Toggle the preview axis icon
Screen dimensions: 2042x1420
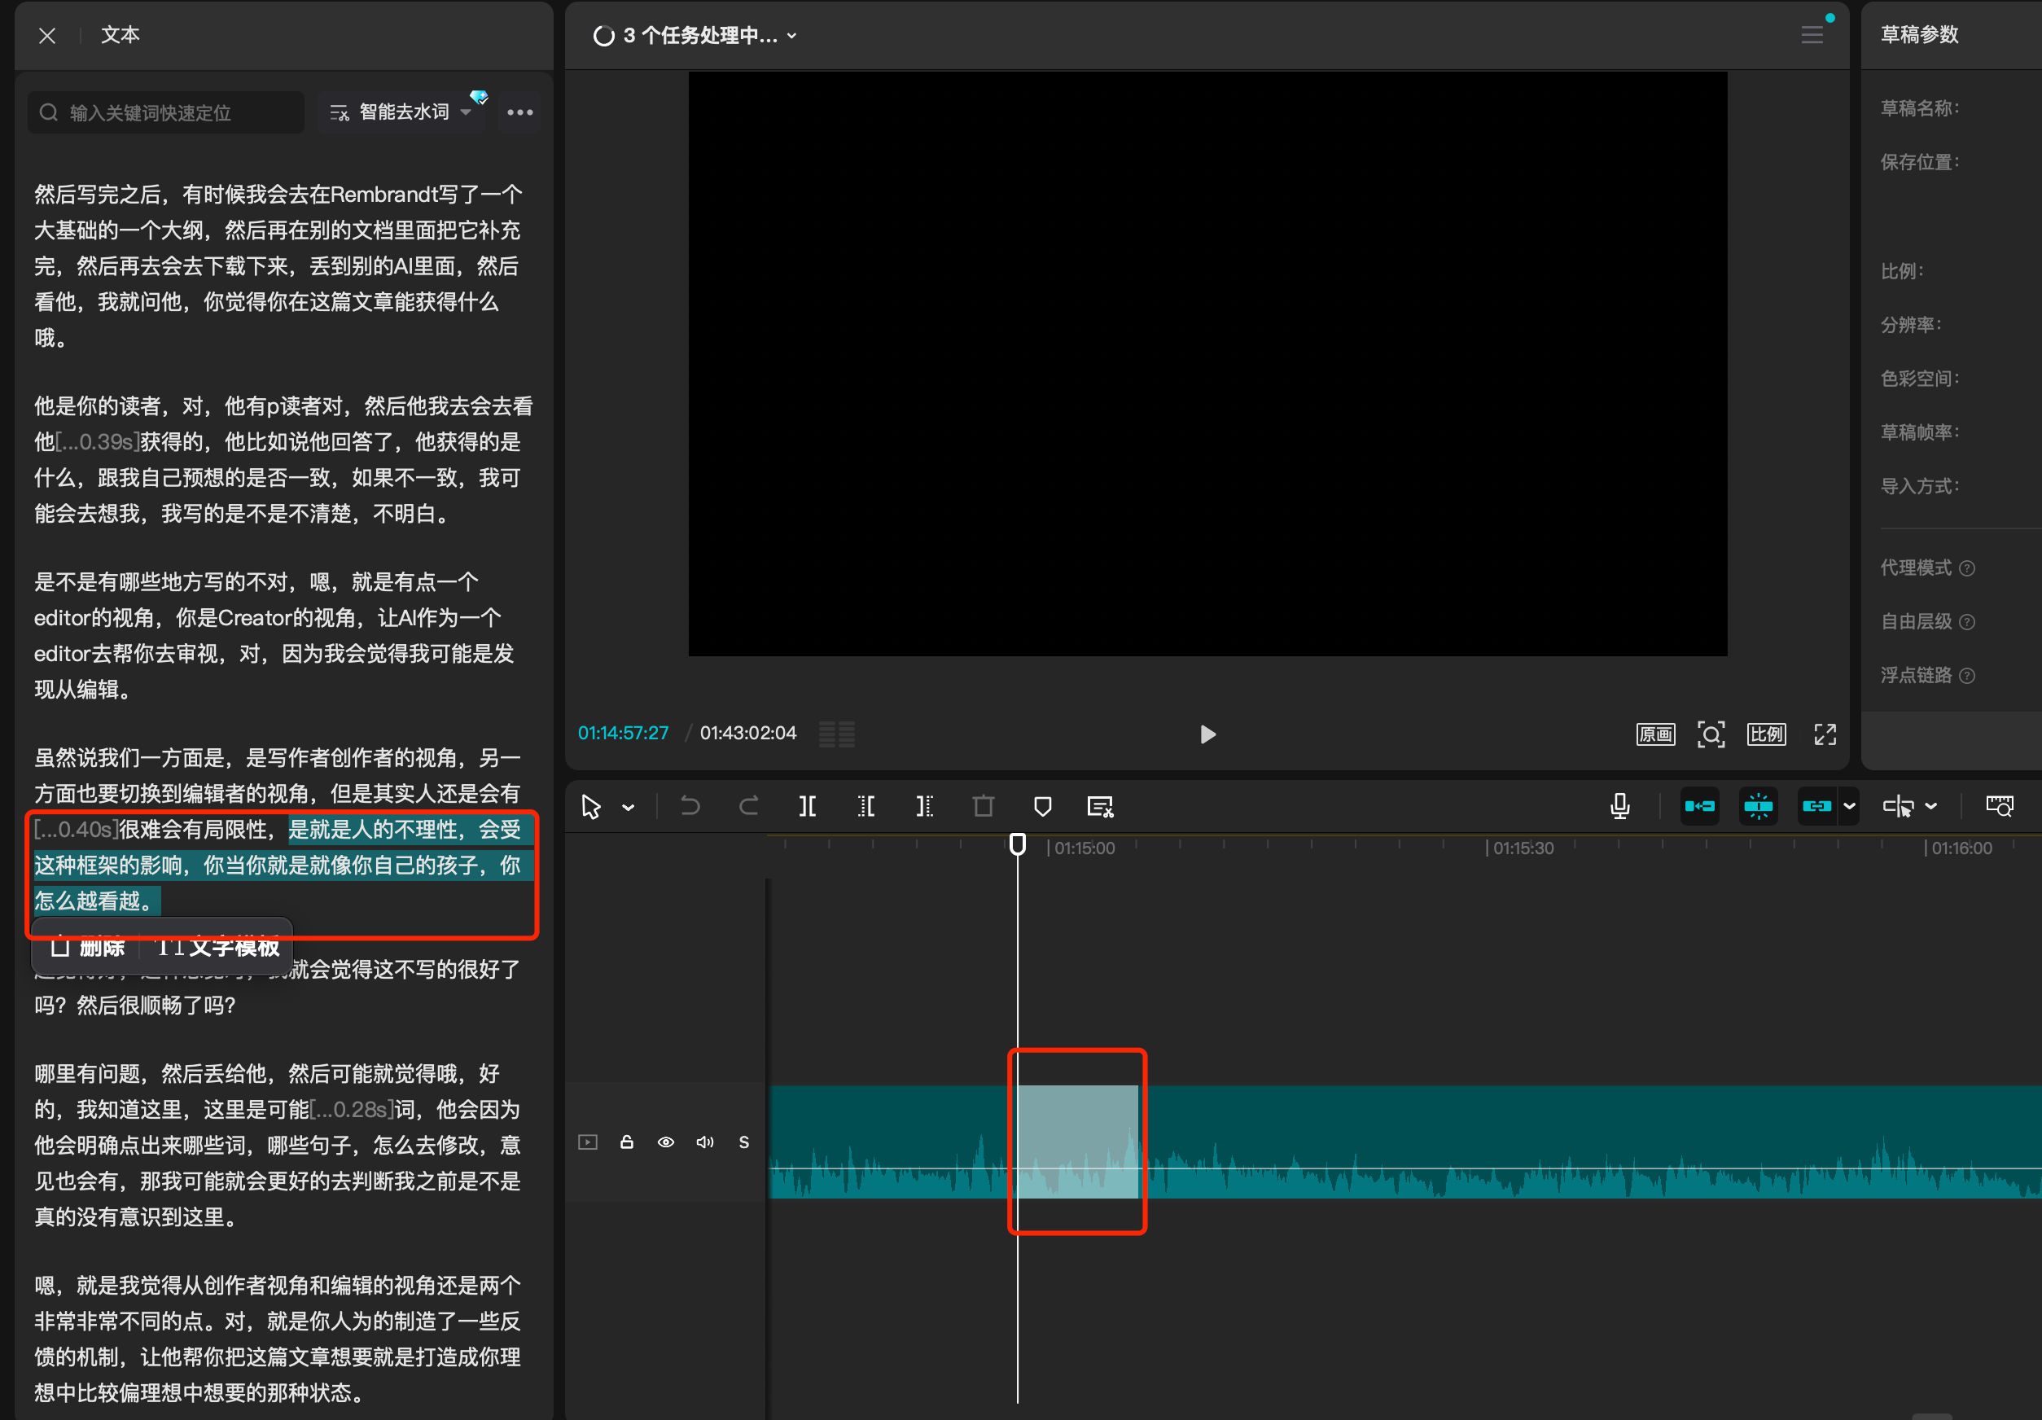(x=1898, y=806)
